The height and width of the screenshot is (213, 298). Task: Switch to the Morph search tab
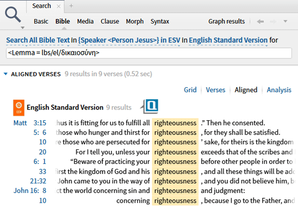135,21
